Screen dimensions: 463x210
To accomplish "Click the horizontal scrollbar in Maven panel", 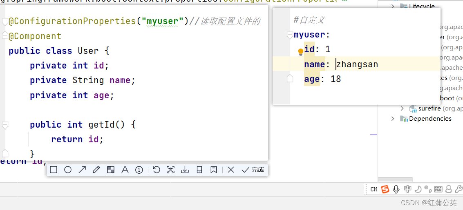I will pos(395,179).
